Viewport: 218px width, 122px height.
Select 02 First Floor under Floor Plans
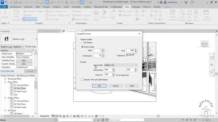pos(20,88)
